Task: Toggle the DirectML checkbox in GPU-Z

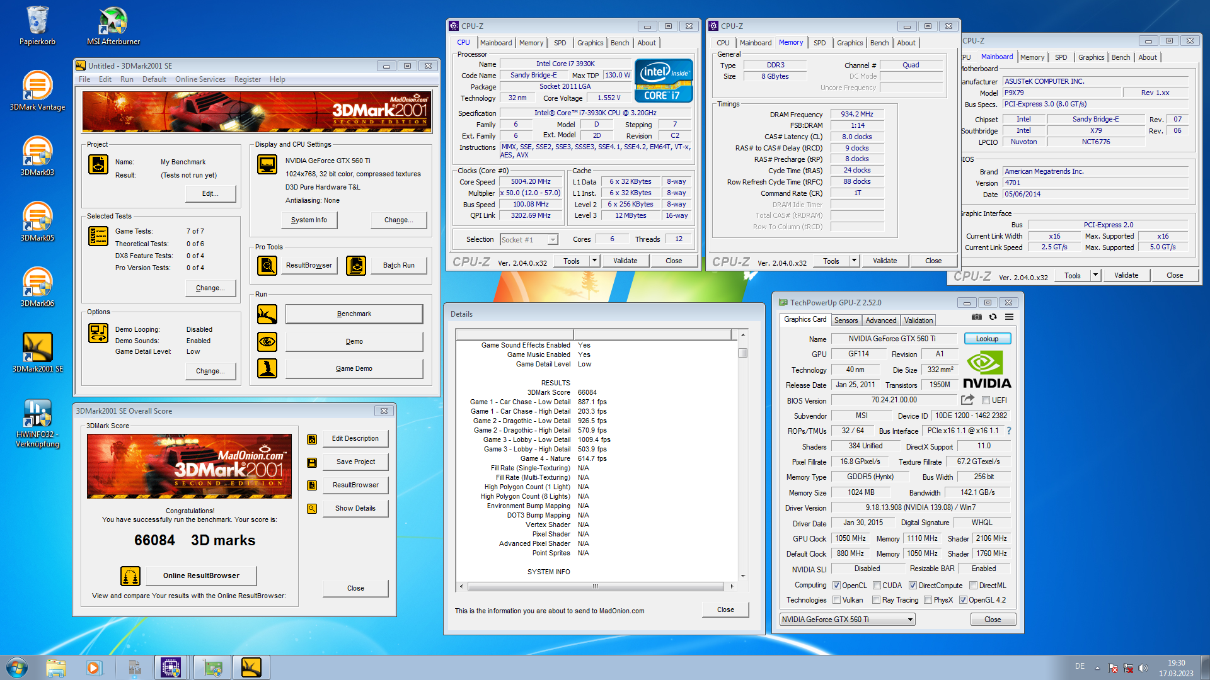Action: (974, 586)
